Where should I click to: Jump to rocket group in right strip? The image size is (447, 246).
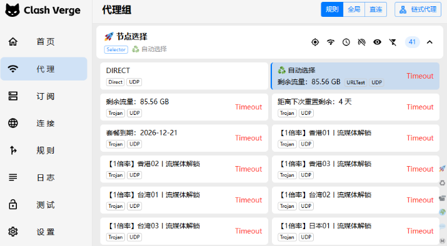443,169
